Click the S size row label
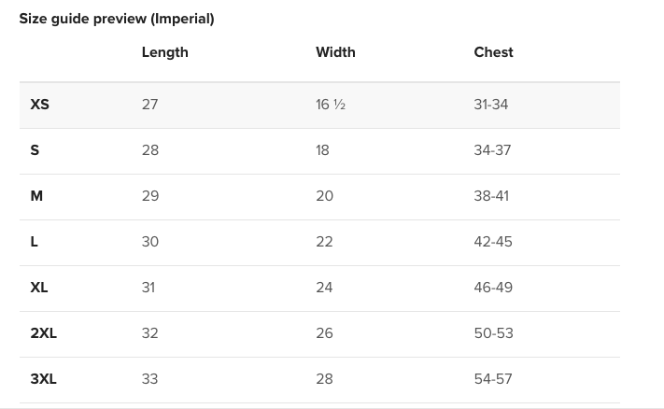 35,150
